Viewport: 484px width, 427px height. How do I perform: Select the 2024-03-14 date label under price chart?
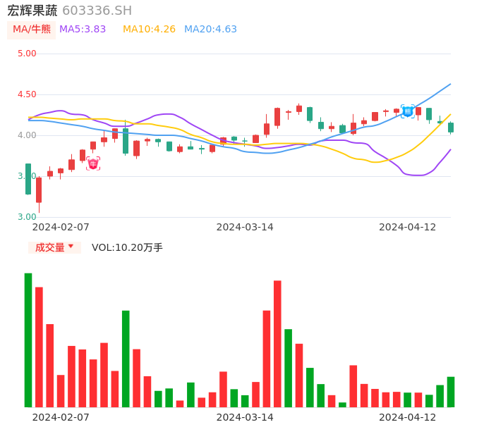244,227
